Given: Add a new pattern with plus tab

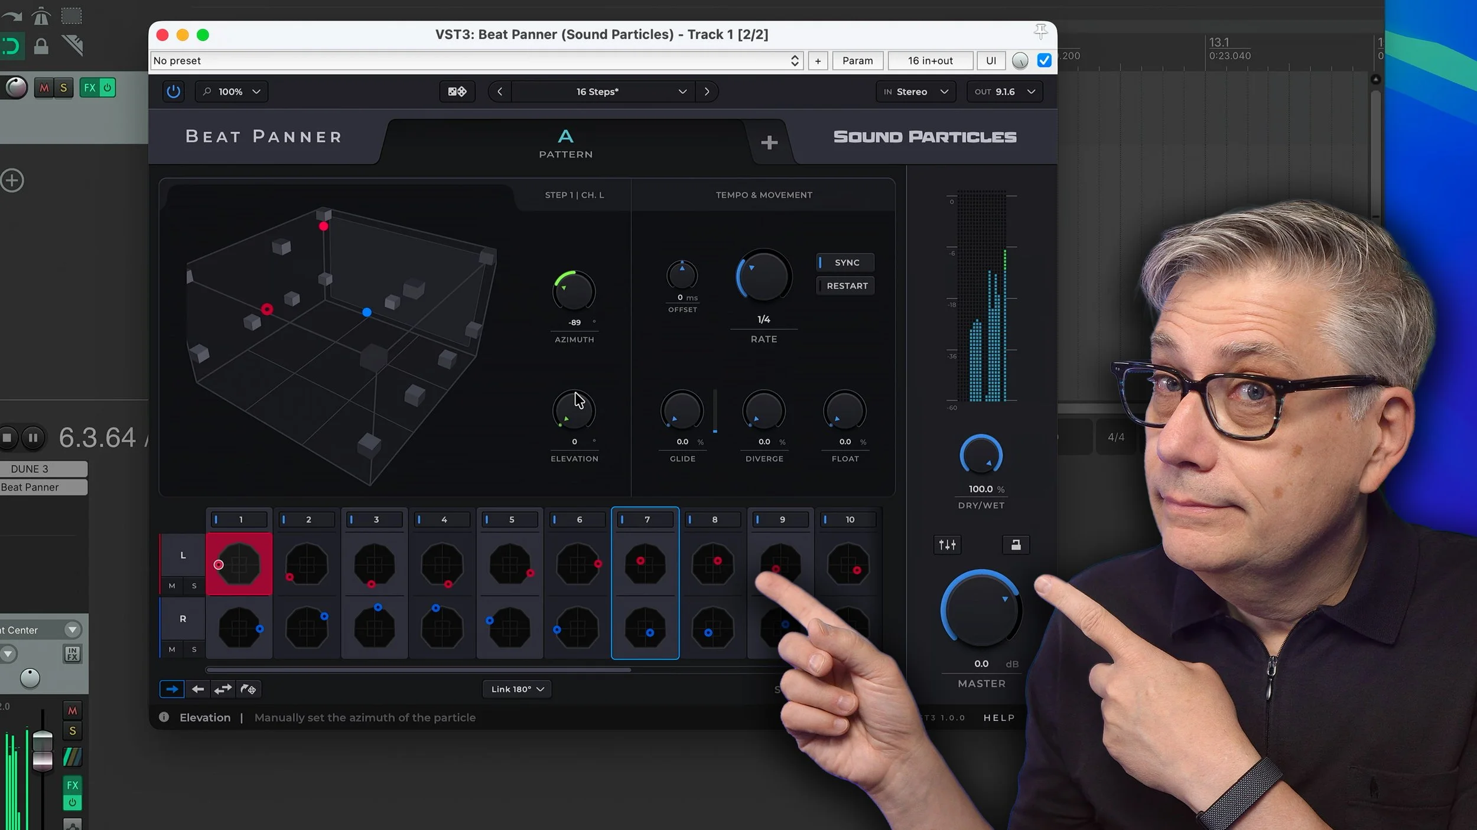Looking at the screenshot, I should [769, 142].
